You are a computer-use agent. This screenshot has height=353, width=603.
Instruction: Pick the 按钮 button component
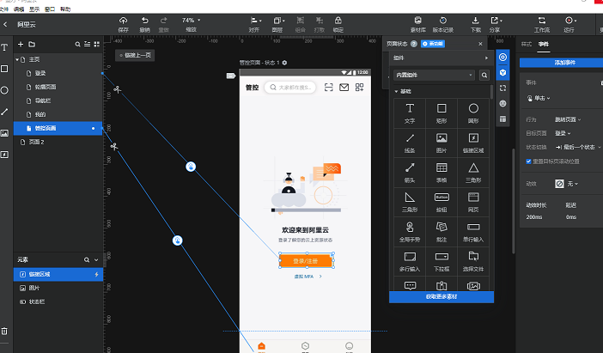pos(442,202)
